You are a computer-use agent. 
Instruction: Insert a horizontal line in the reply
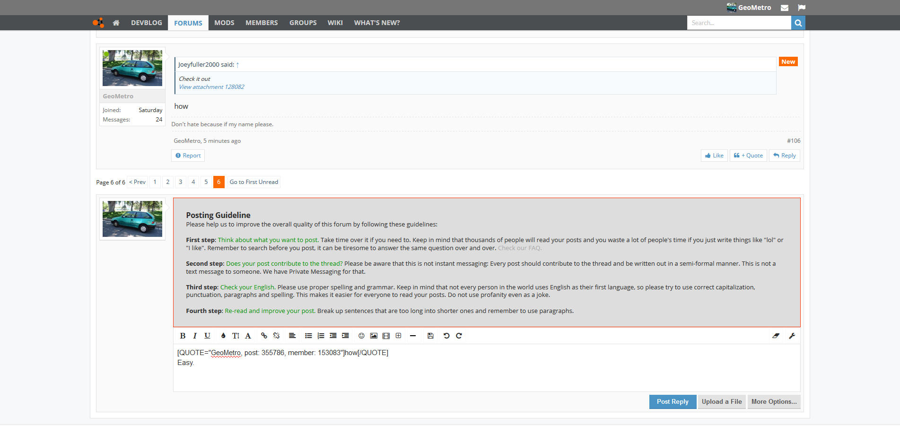413,336
